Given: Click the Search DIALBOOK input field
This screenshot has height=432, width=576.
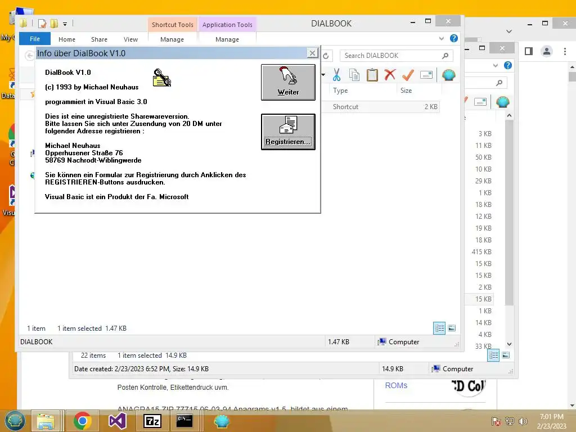Looking at the screenshot, I should [396, 56].
